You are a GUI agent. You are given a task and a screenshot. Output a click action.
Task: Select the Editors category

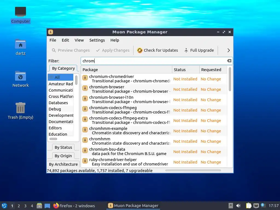point(60,128)
